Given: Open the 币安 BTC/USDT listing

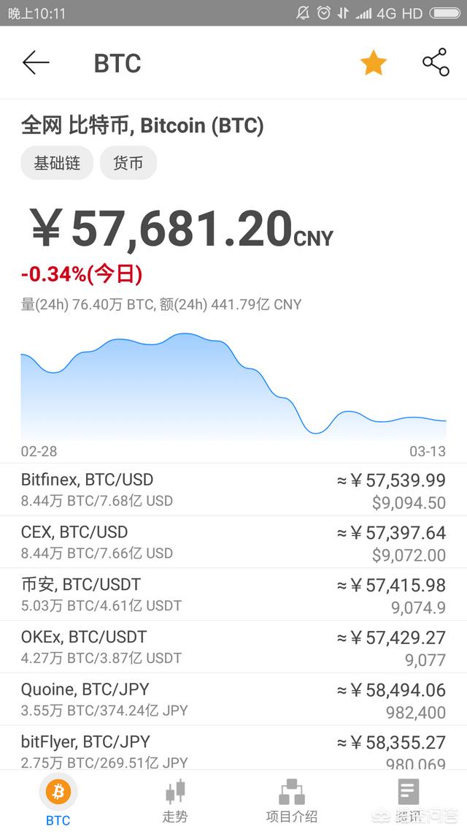Looking at the screenshot, I should click(233, 595).
